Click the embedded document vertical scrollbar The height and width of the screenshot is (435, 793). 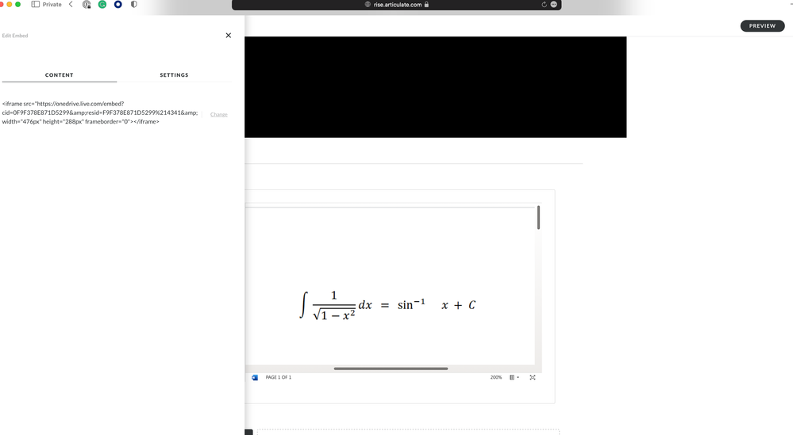[538, 217]
